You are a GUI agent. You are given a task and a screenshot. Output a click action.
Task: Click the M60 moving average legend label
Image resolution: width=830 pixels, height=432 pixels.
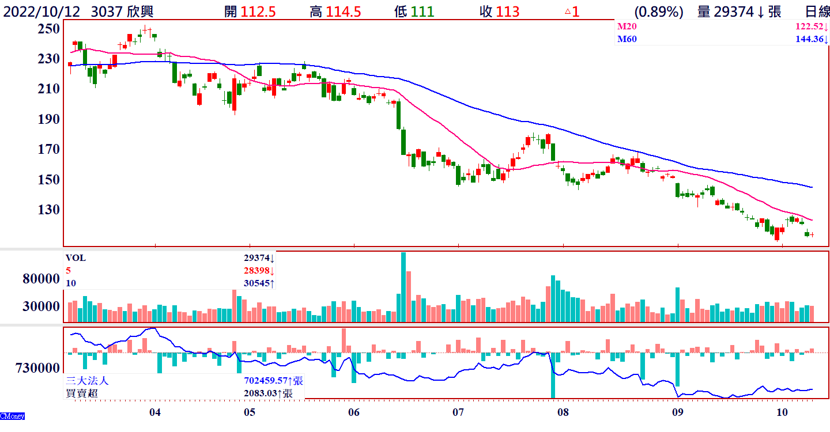(x=627, y=39)
